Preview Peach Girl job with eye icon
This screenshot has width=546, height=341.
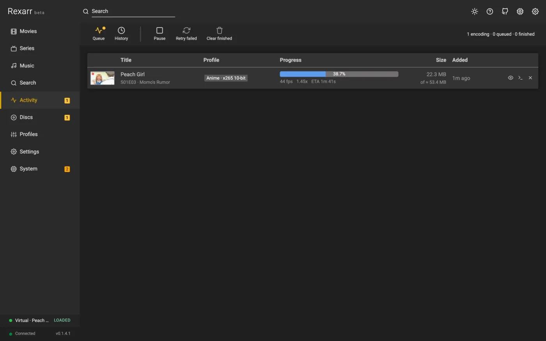coord(511,78)
